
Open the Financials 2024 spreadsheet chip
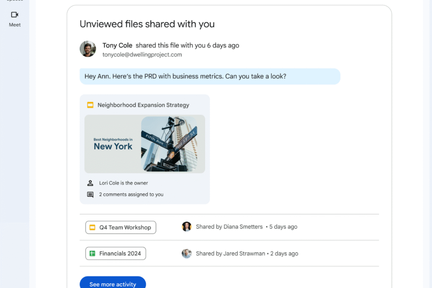point(115,253)
